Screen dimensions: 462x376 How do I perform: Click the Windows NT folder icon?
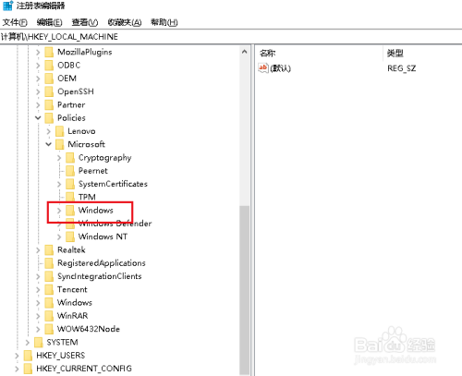tap(70, 237)
